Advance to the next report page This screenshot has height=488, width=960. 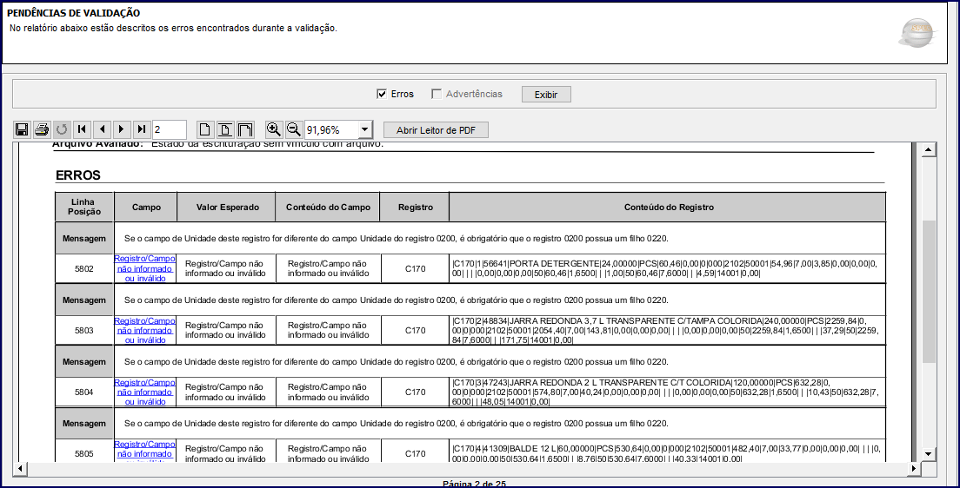click(x=121, y=129)
